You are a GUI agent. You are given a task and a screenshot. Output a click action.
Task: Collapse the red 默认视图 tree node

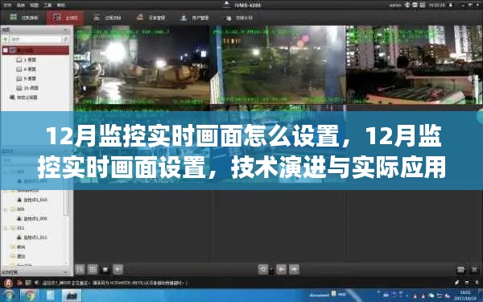(6, 50)
